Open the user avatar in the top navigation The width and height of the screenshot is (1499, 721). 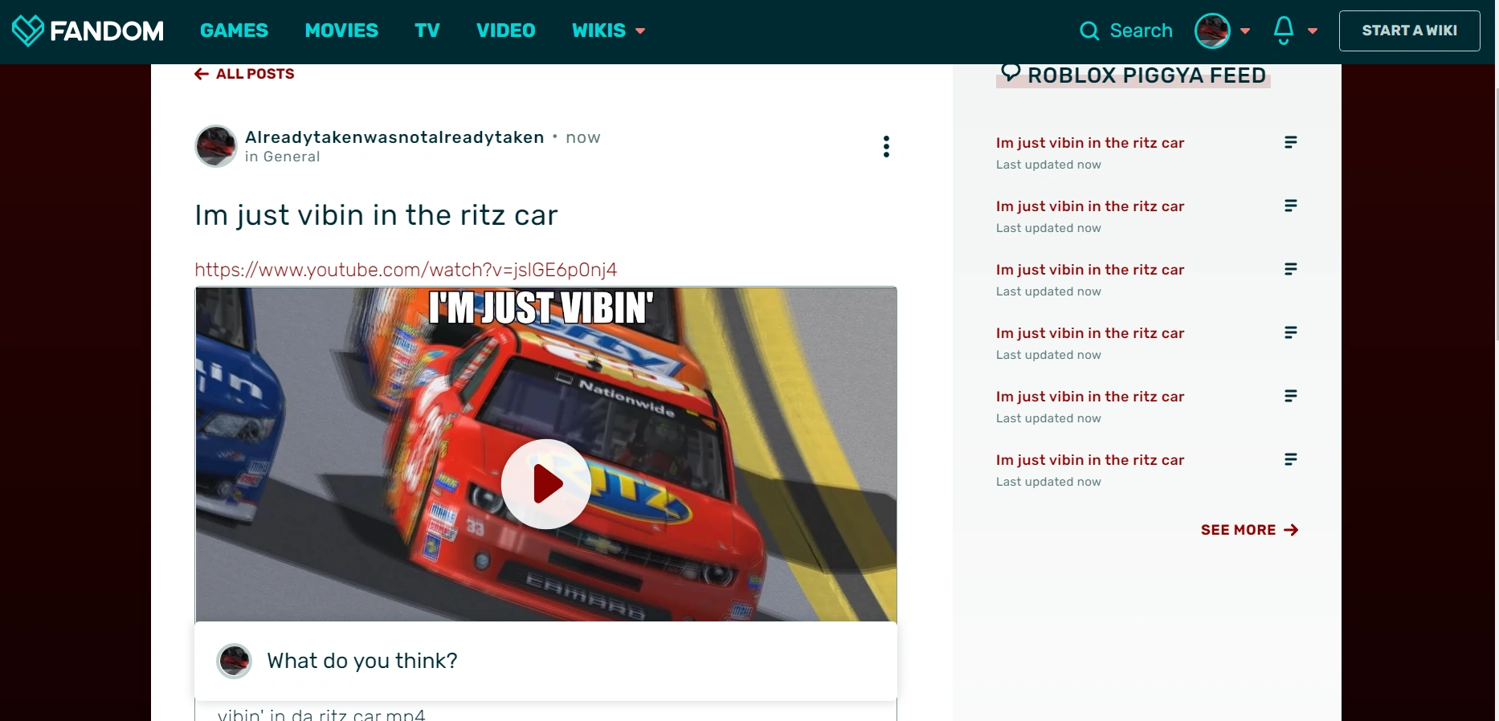pos(1213,31)
